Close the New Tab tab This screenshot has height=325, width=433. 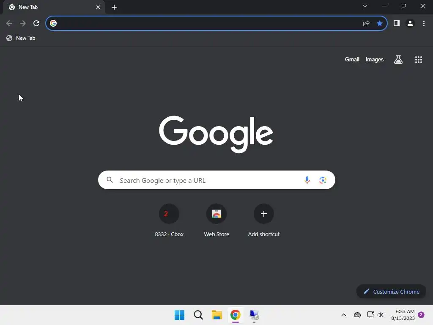tap(98, 7)
